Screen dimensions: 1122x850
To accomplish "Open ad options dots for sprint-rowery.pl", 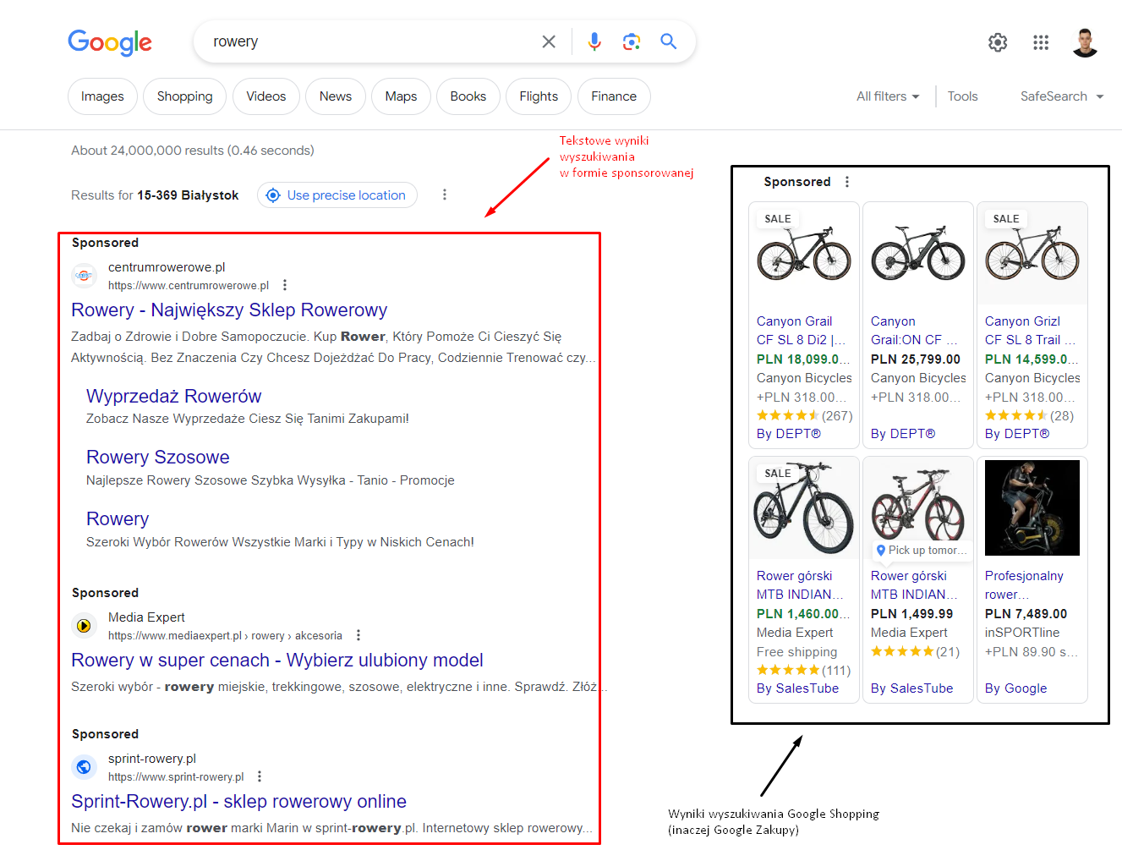I will pyautogui.click(x=260, y=776).
